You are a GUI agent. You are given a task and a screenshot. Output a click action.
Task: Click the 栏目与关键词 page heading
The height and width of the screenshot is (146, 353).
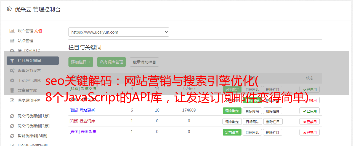click(85, 47)
